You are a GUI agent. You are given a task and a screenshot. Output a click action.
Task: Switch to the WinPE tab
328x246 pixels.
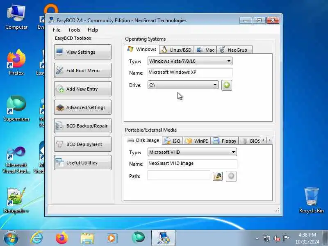197,141
